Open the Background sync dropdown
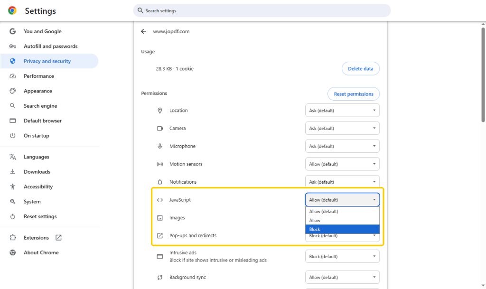The image size is (486, 289). [342, 277]
